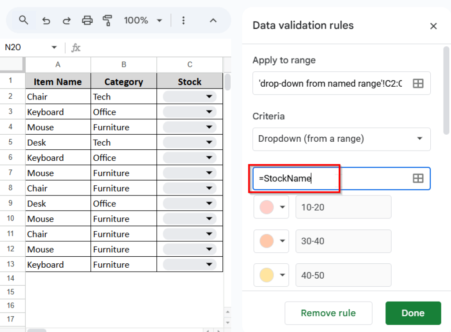The height and width of the screenshot is (332, 451).
Task: Redo the last action
Action: (x=67, y=20)
